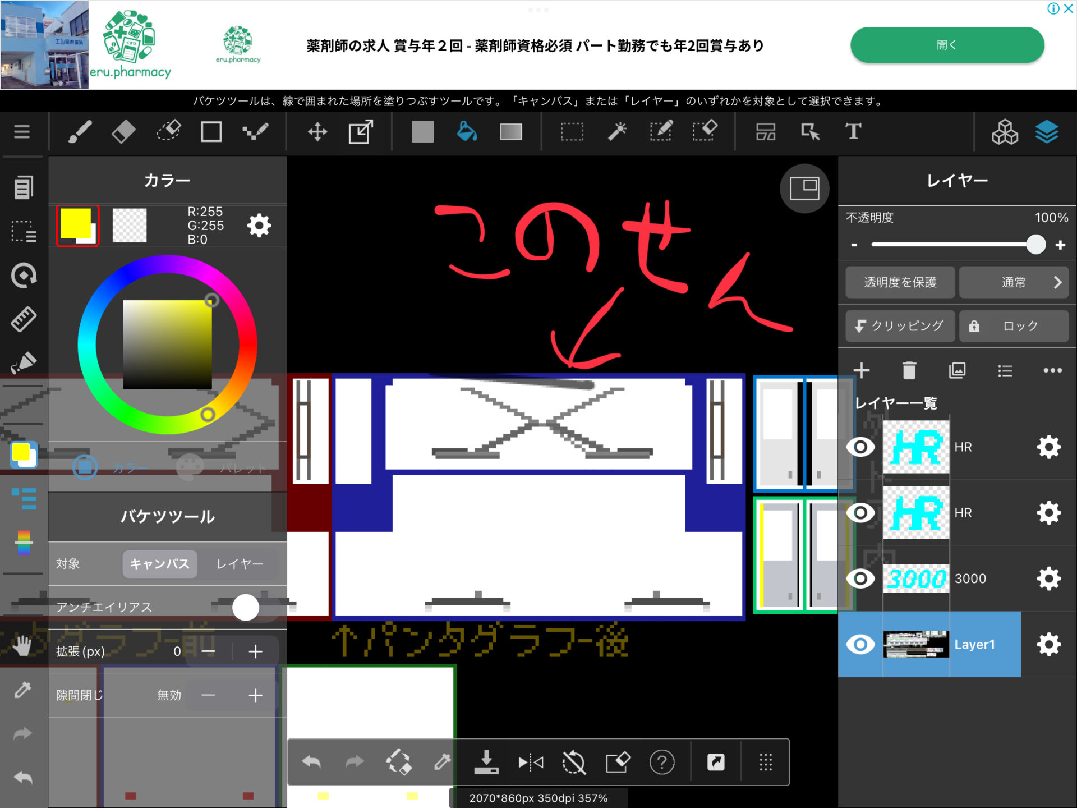Image resolution: width=1077 pixels, height=808 pixels.
Task: Select the dotted eraser tool
Action: (168, 132)
